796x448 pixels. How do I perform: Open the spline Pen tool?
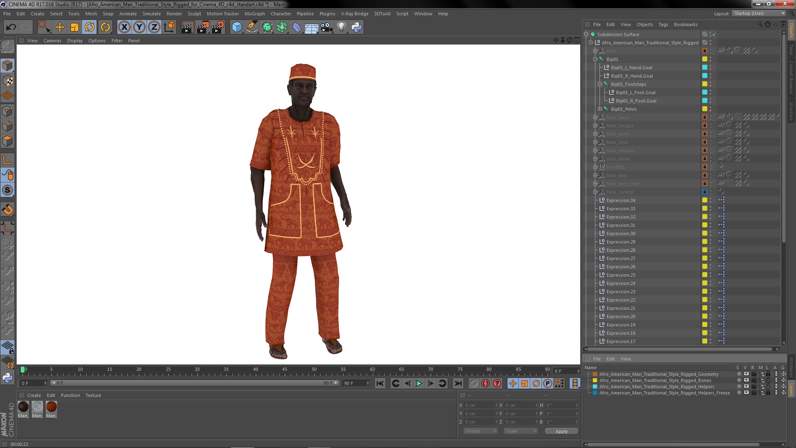252,27
